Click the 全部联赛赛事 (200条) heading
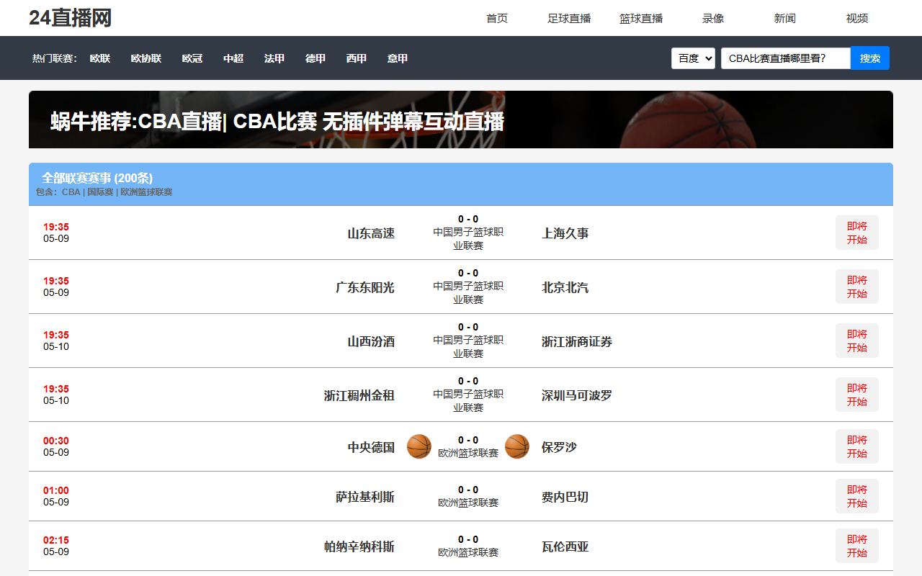This screenshot has width=922, height=576. click(x=97, y=178)
